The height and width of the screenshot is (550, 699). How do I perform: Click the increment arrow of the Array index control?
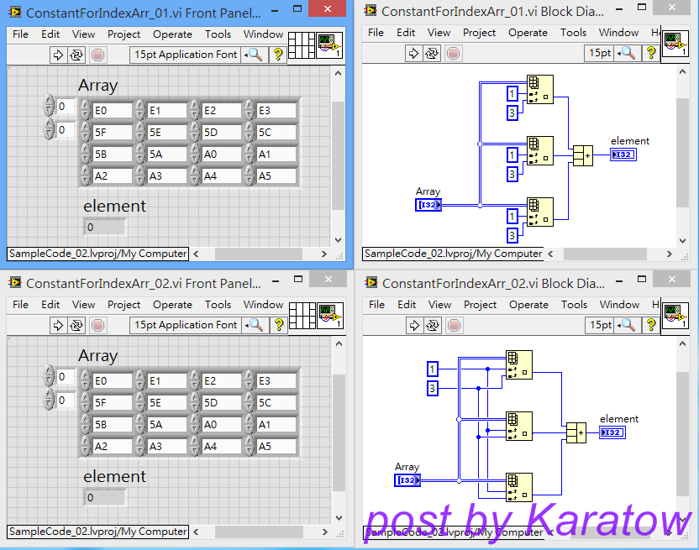(x=48, y=101)
